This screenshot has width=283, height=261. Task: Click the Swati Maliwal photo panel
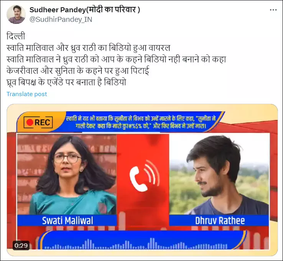[x=67, y=174]
